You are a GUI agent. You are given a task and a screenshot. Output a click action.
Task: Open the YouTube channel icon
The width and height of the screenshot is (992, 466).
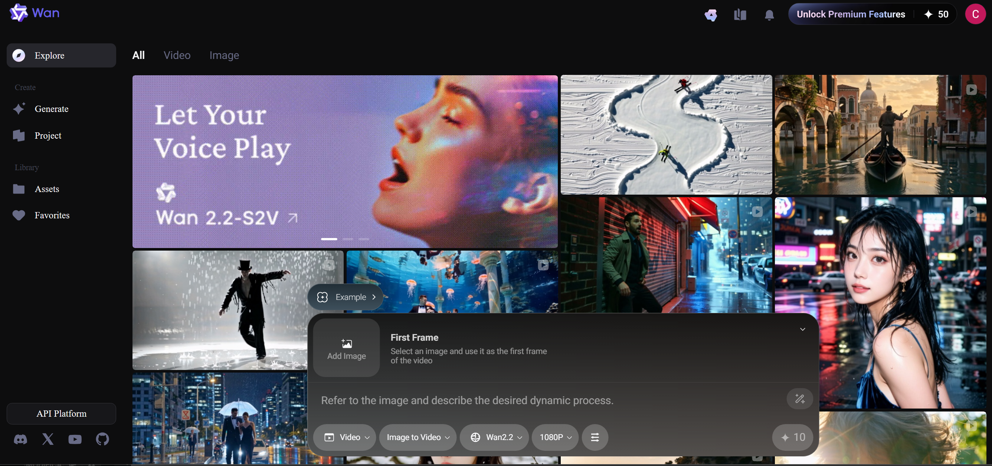coord(75,439)
